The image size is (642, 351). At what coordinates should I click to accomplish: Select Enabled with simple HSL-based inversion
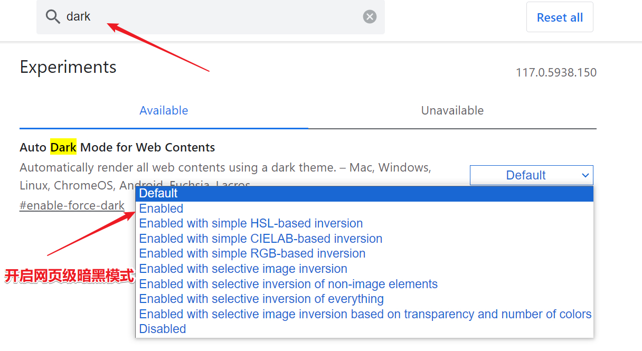coord(364,223)
